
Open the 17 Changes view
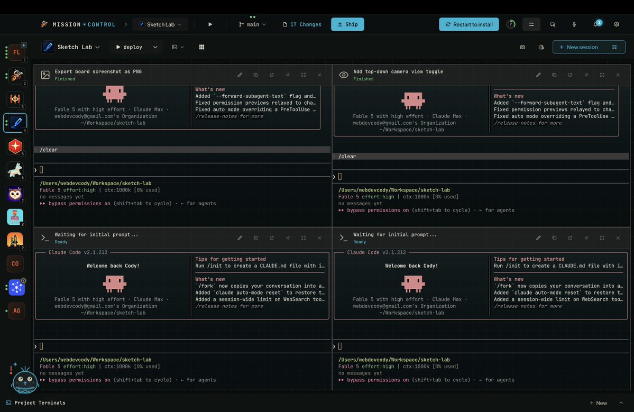(x=302, y=24)
